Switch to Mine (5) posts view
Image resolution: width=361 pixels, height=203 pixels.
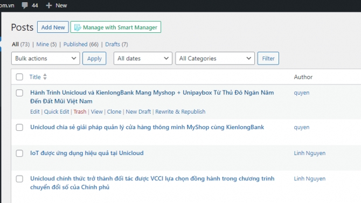[x=46, y=44]
